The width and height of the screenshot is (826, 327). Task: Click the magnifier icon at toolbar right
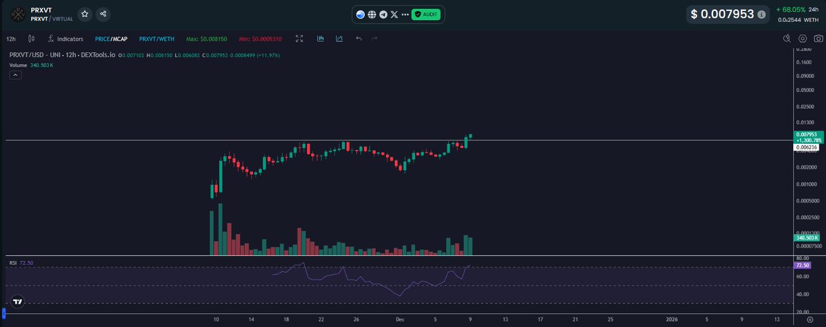click(787, 39)
